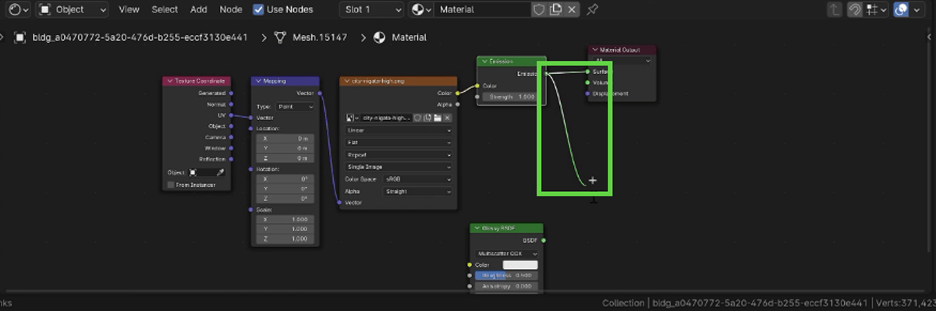This screenshot has width=936, height=311.
Task: Click the mesh data icon in breadcrumb
Action: coord(279,37)
